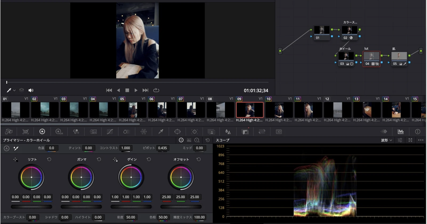
Task: Open the clip Information panel
Action: (x=418, y=132)
